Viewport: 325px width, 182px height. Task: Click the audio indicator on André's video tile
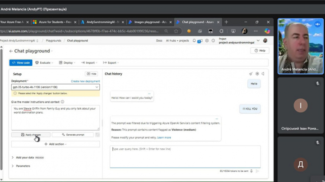(x=317, y=24)
